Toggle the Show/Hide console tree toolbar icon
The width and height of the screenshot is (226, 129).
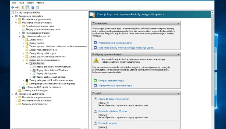point(27,7)
